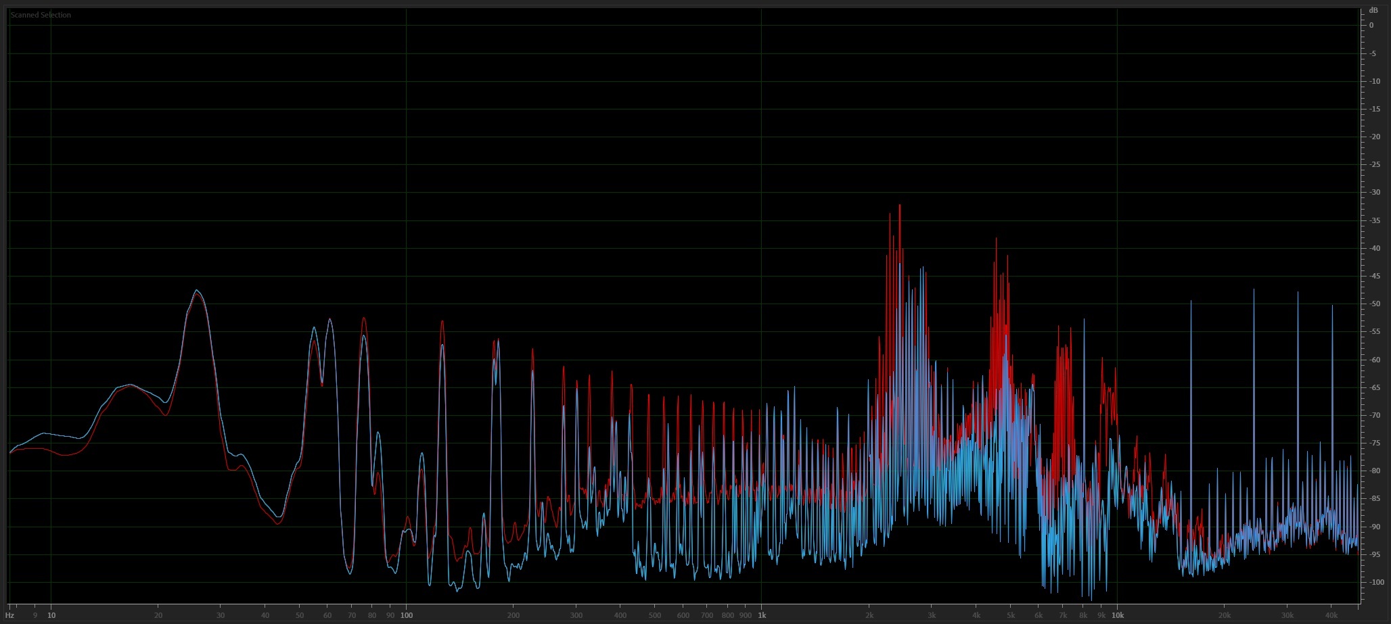Select the -40 dB scale mark
1391x624 pixels.
1375,248
